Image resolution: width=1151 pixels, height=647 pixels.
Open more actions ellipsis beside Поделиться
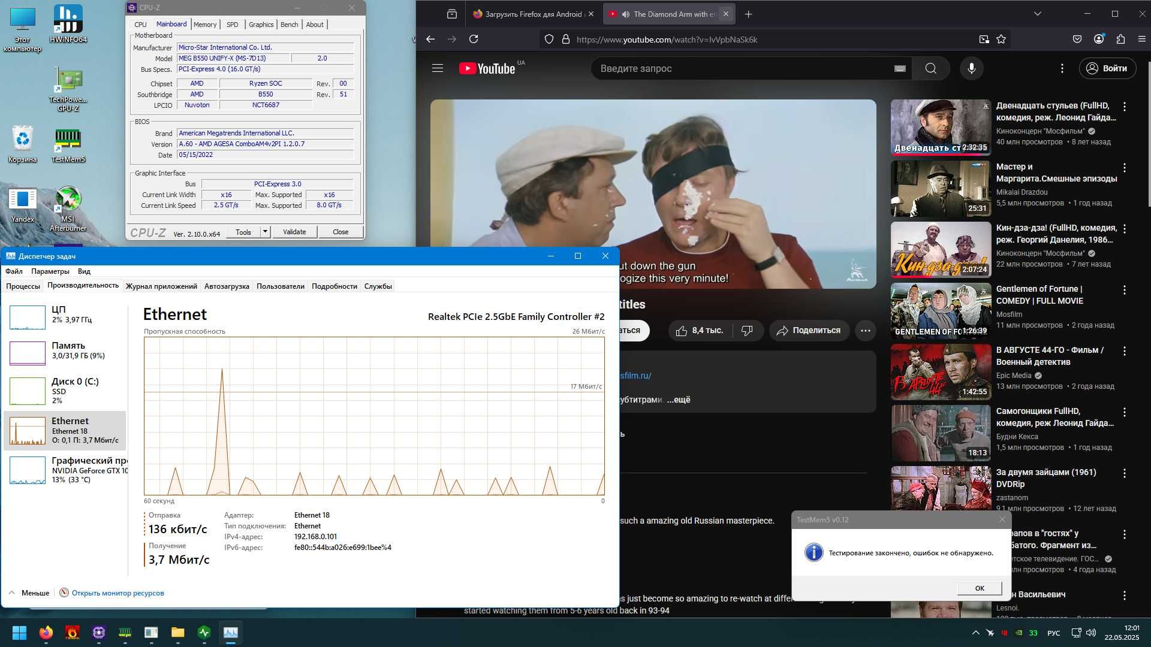(x=866, y=331)
